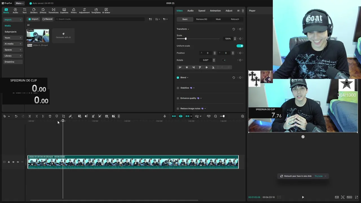
Task: Click the timeline zoom slider
Action: pyautogui.click(x=223, y=116)
